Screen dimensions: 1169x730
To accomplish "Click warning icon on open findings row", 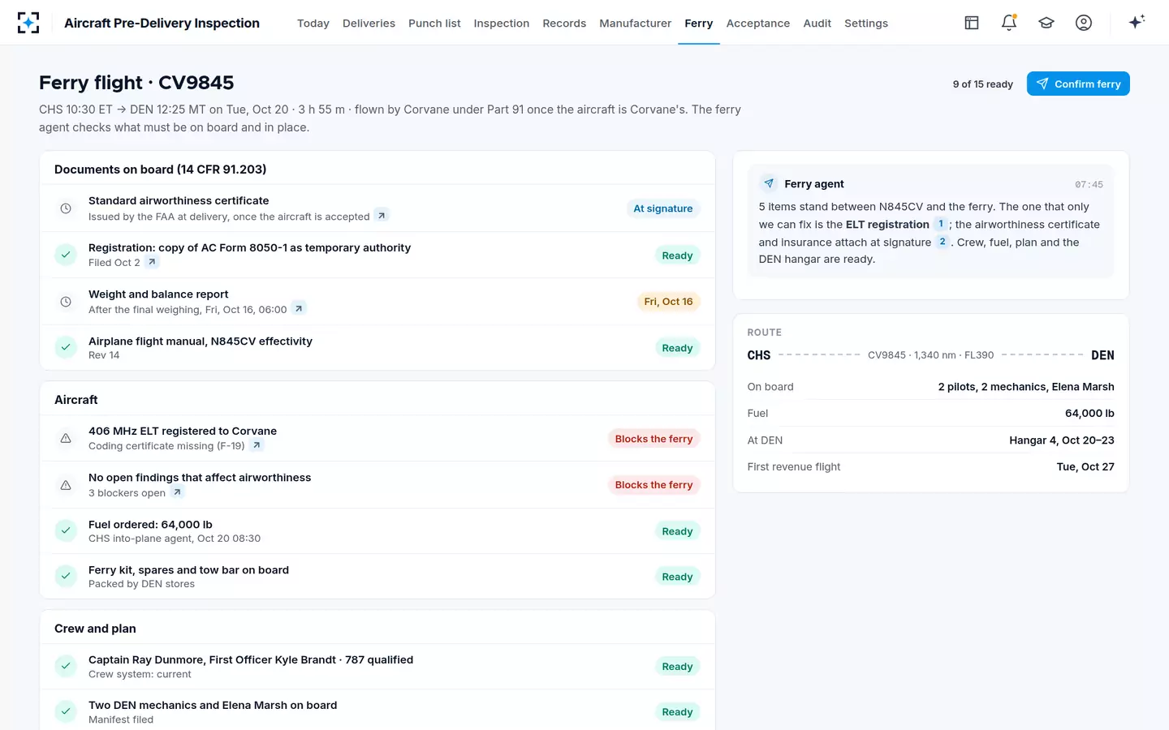I will [x=66, y=485].
